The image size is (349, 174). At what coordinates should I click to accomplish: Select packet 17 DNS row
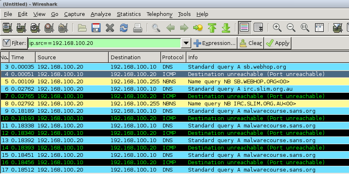pos(175,170)
